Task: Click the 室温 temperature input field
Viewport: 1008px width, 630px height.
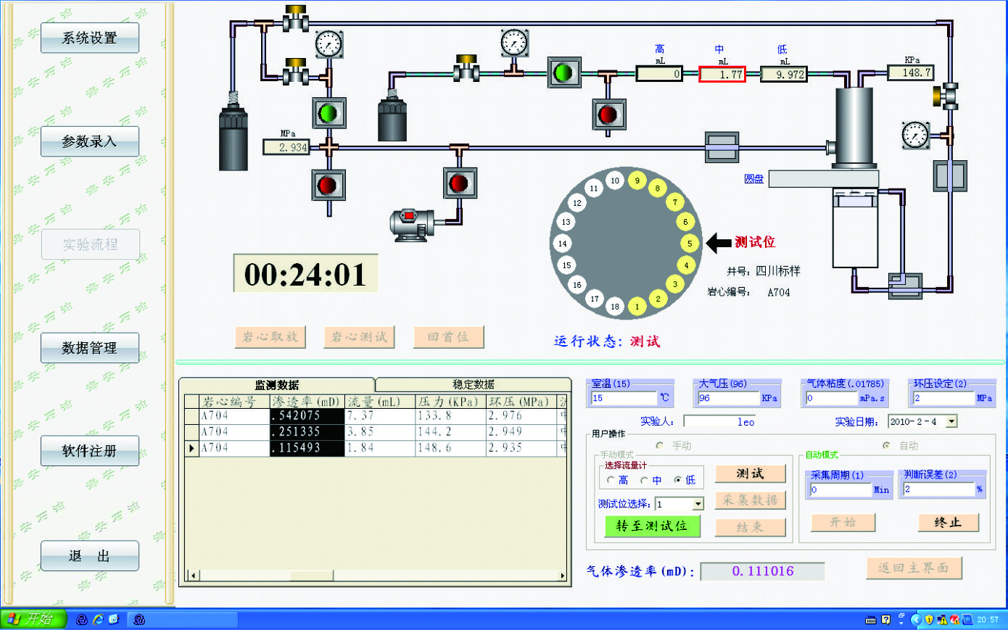Action: [x=623, y=398]
